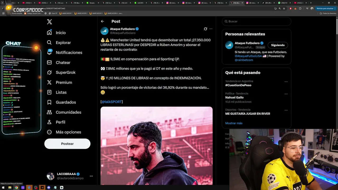Click Chrome icon in taskbar
Screen dimensions: 338x190
tap(16, 187)
